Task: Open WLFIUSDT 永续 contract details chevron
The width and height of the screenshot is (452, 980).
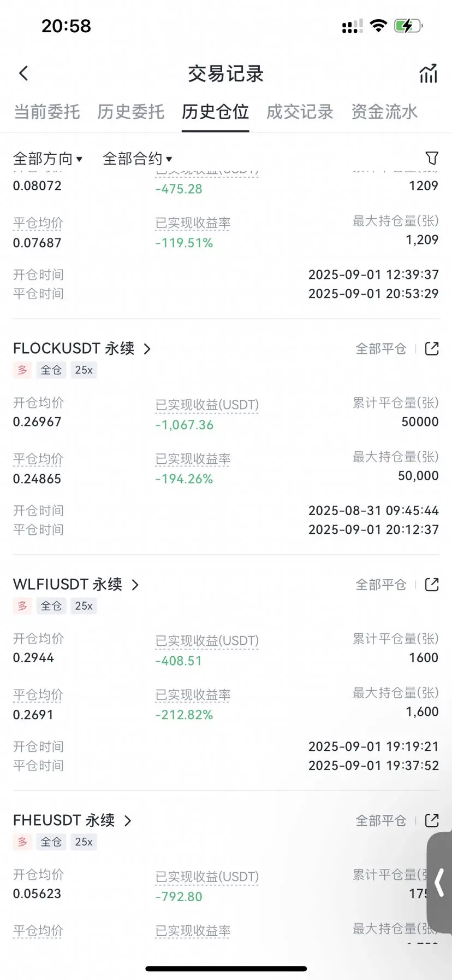Action: 135,585
